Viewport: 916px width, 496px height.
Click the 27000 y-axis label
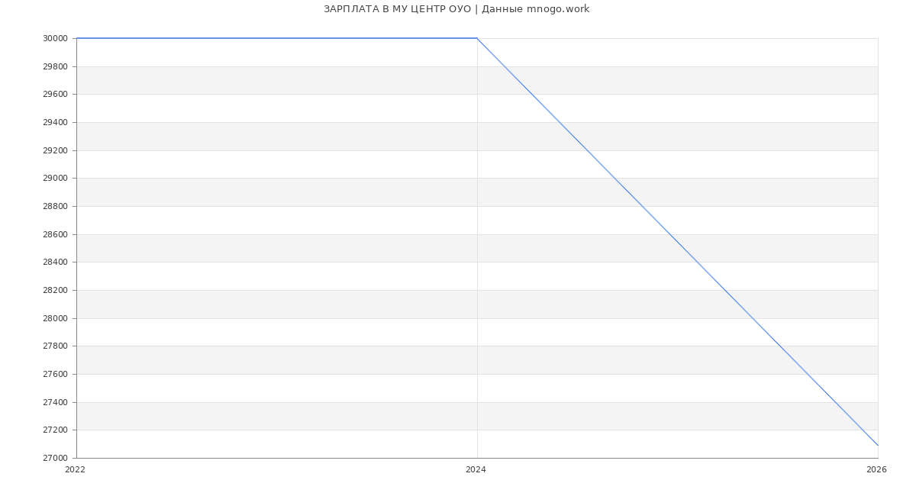(55, 458)
